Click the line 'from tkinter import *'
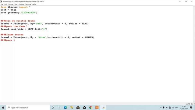This screenshot has height=110, width=195. (x=16, y=7)
